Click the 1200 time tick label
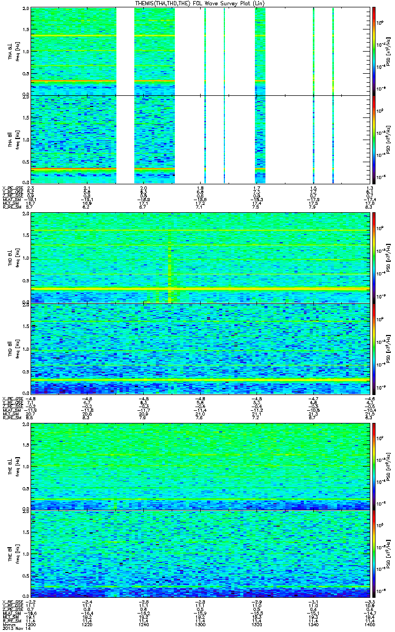This screenshot has height=632, width=395. (x=31, y=625)
